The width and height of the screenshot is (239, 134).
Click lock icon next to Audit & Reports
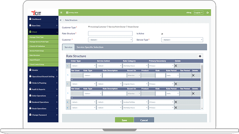pyautogui.click(x=30, y=89)
